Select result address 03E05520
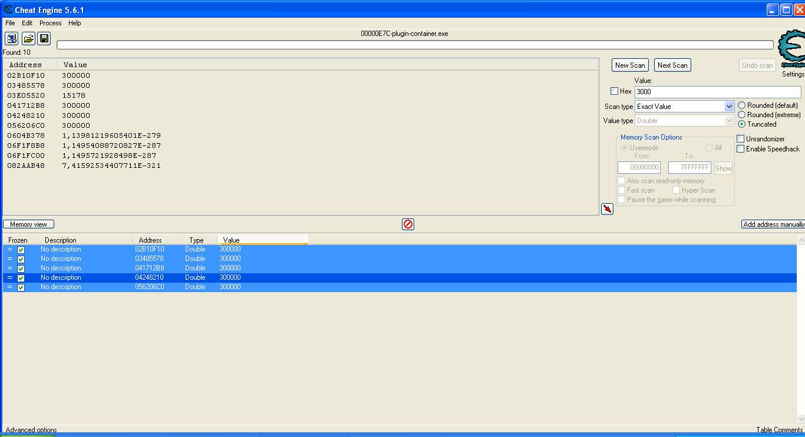Viewport: 805px width, 437px height. click(x=26, y=95)
